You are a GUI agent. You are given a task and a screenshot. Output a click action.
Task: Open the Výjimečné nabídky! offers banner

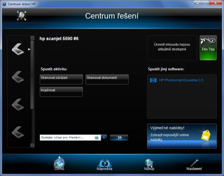pos(182,136)
